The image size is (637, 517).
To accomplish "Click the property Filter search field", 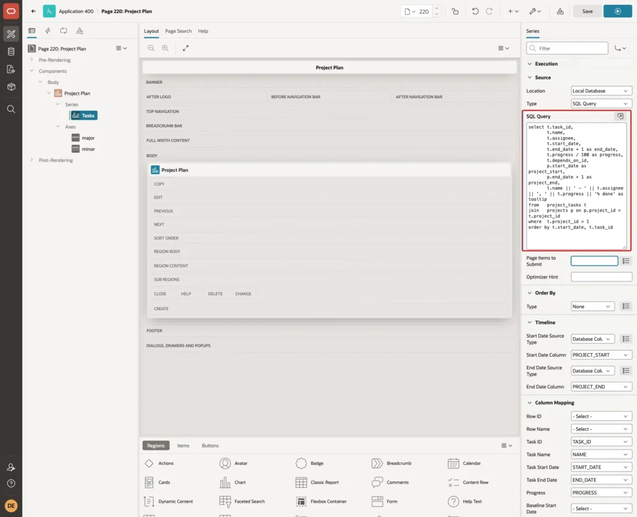I will [567, 48].
